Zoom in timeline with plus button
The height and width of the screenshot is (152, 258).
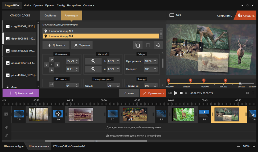[x=254, y=146]
